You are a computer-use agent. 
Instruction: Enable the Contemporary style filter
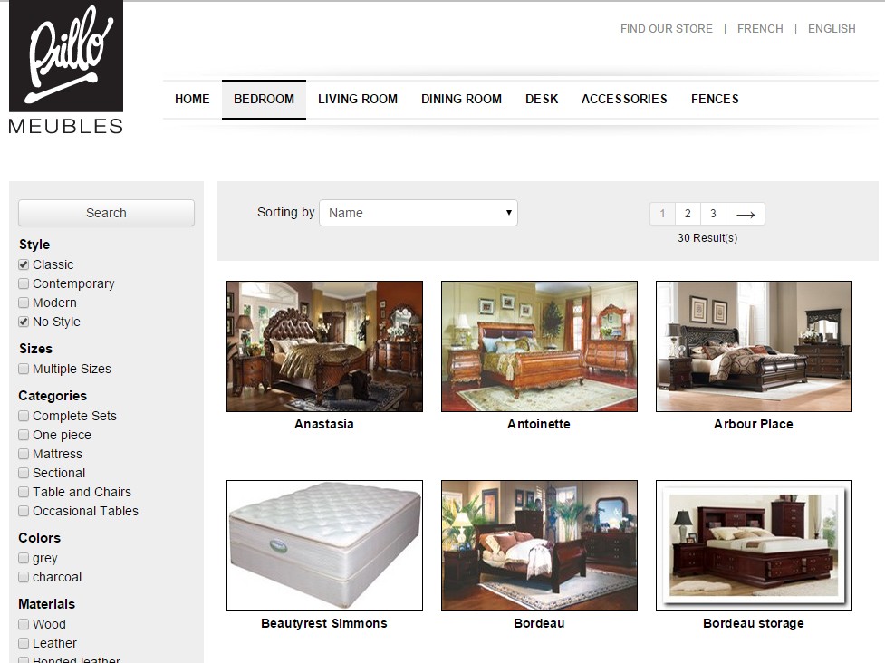tap(24, 283)
